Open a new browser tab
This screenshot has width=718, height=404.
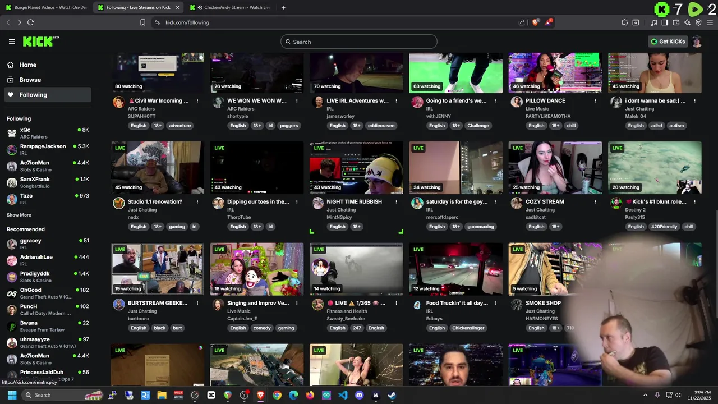(x=283, y=7)
